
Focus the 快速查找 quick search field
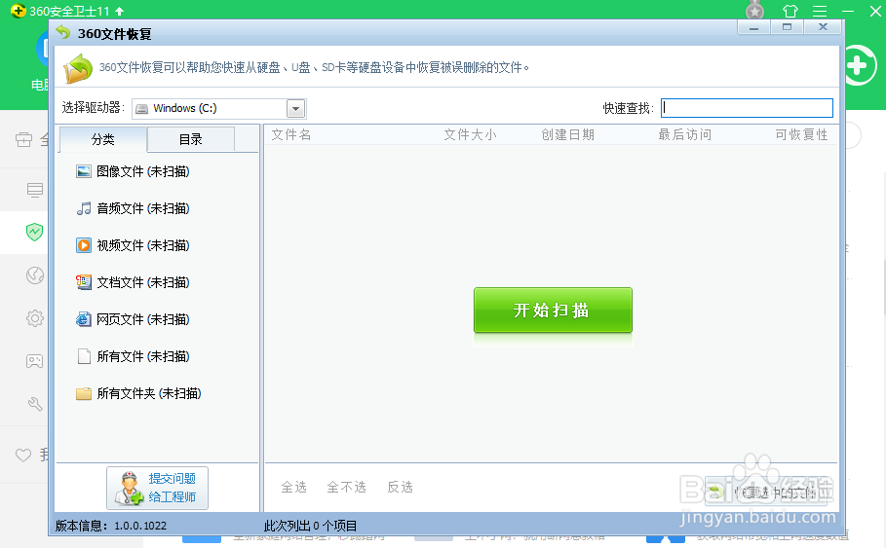click(x=747, y=108)
